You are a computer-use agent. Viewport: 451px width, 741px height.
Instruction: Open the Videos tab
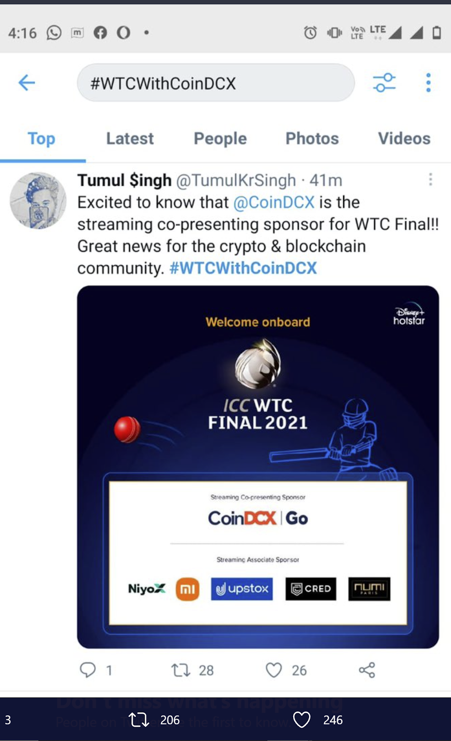click(x=404, y=138)
